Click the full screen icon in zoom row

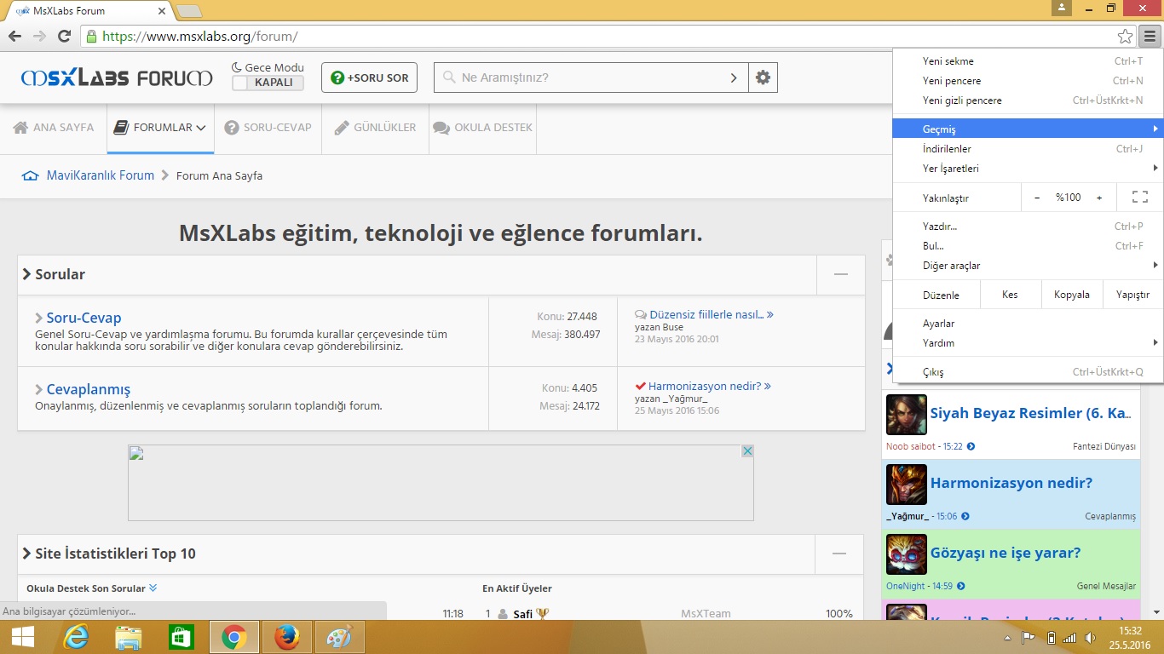pyautogui.click(x=1139, y=198)
